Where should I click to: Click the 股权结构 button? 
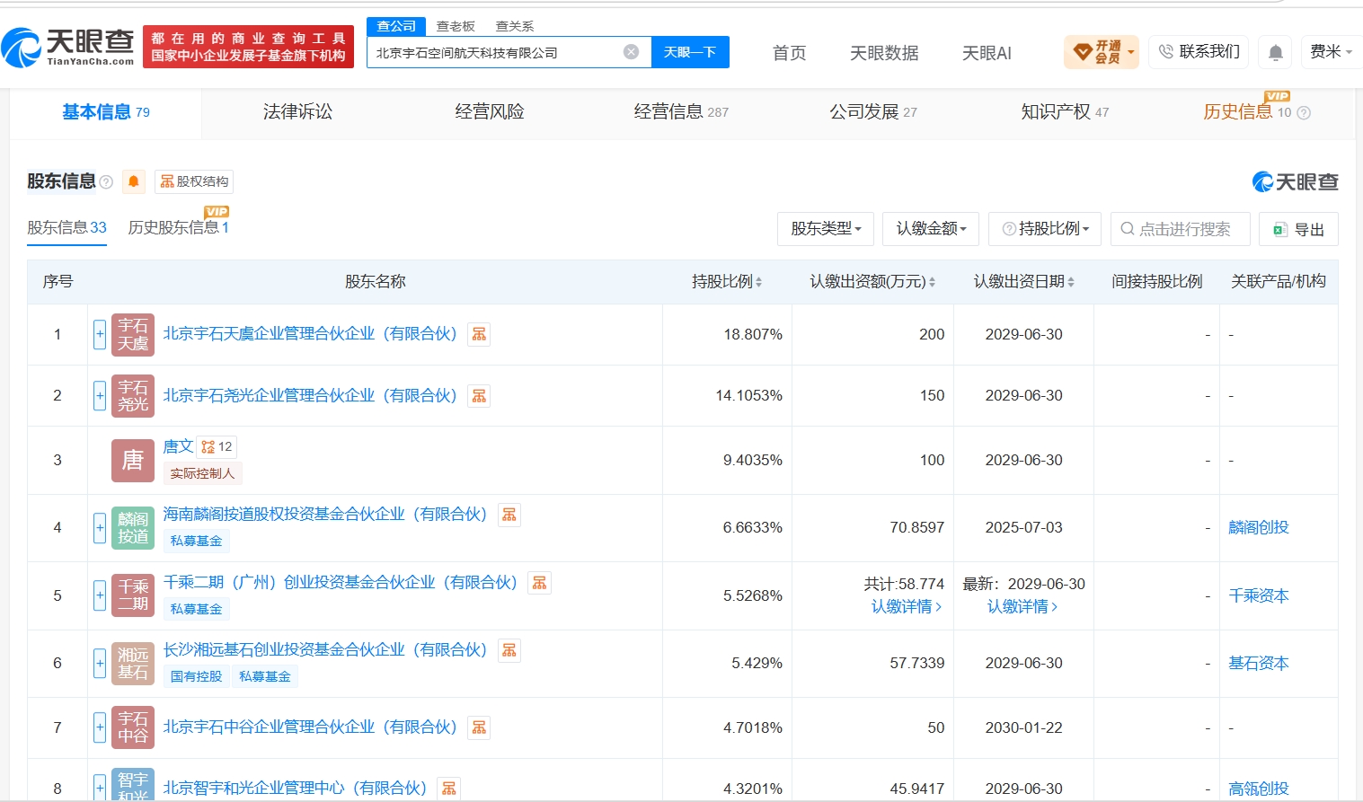pyautogui.click(x=194, y=181)
